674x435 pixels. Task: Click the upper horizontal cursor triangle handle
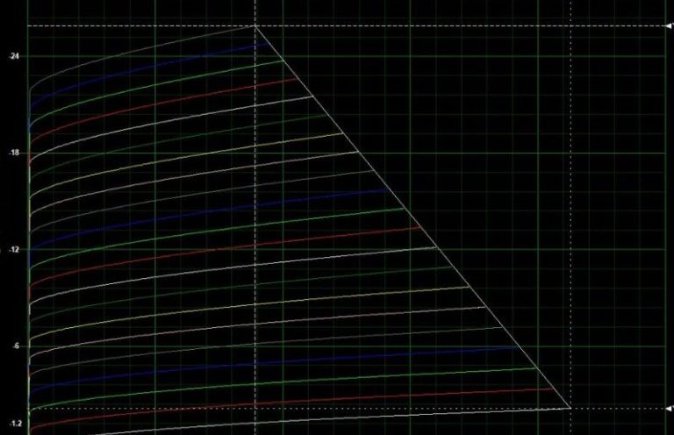coord(668,26)
